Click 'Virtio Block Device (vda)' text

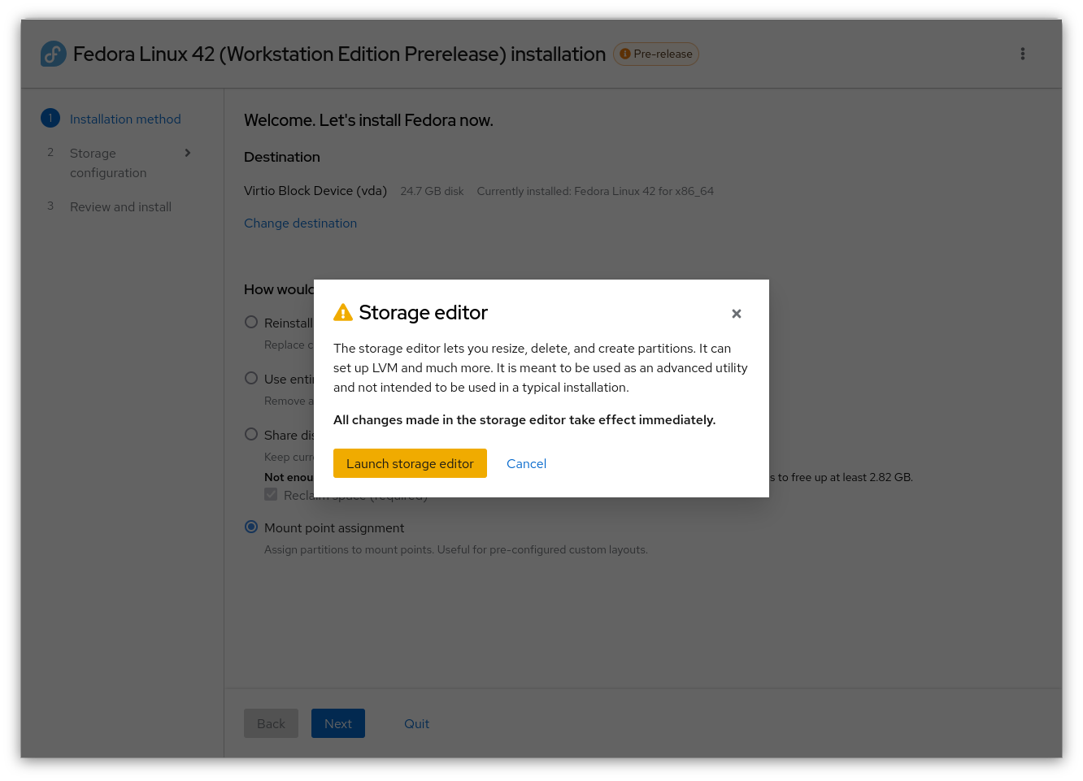pyautogui.click(x=315, y=190)
